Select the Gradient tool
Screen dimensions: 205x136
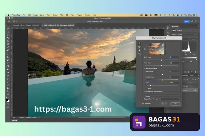[8, 66]
